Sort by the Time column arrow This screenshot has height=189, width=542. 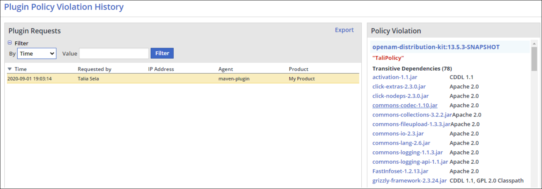(x=10, y=69)
